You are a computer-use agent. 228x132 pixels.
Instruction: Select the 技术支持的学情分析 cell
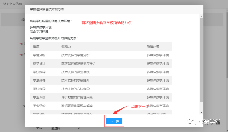(75, 55)
